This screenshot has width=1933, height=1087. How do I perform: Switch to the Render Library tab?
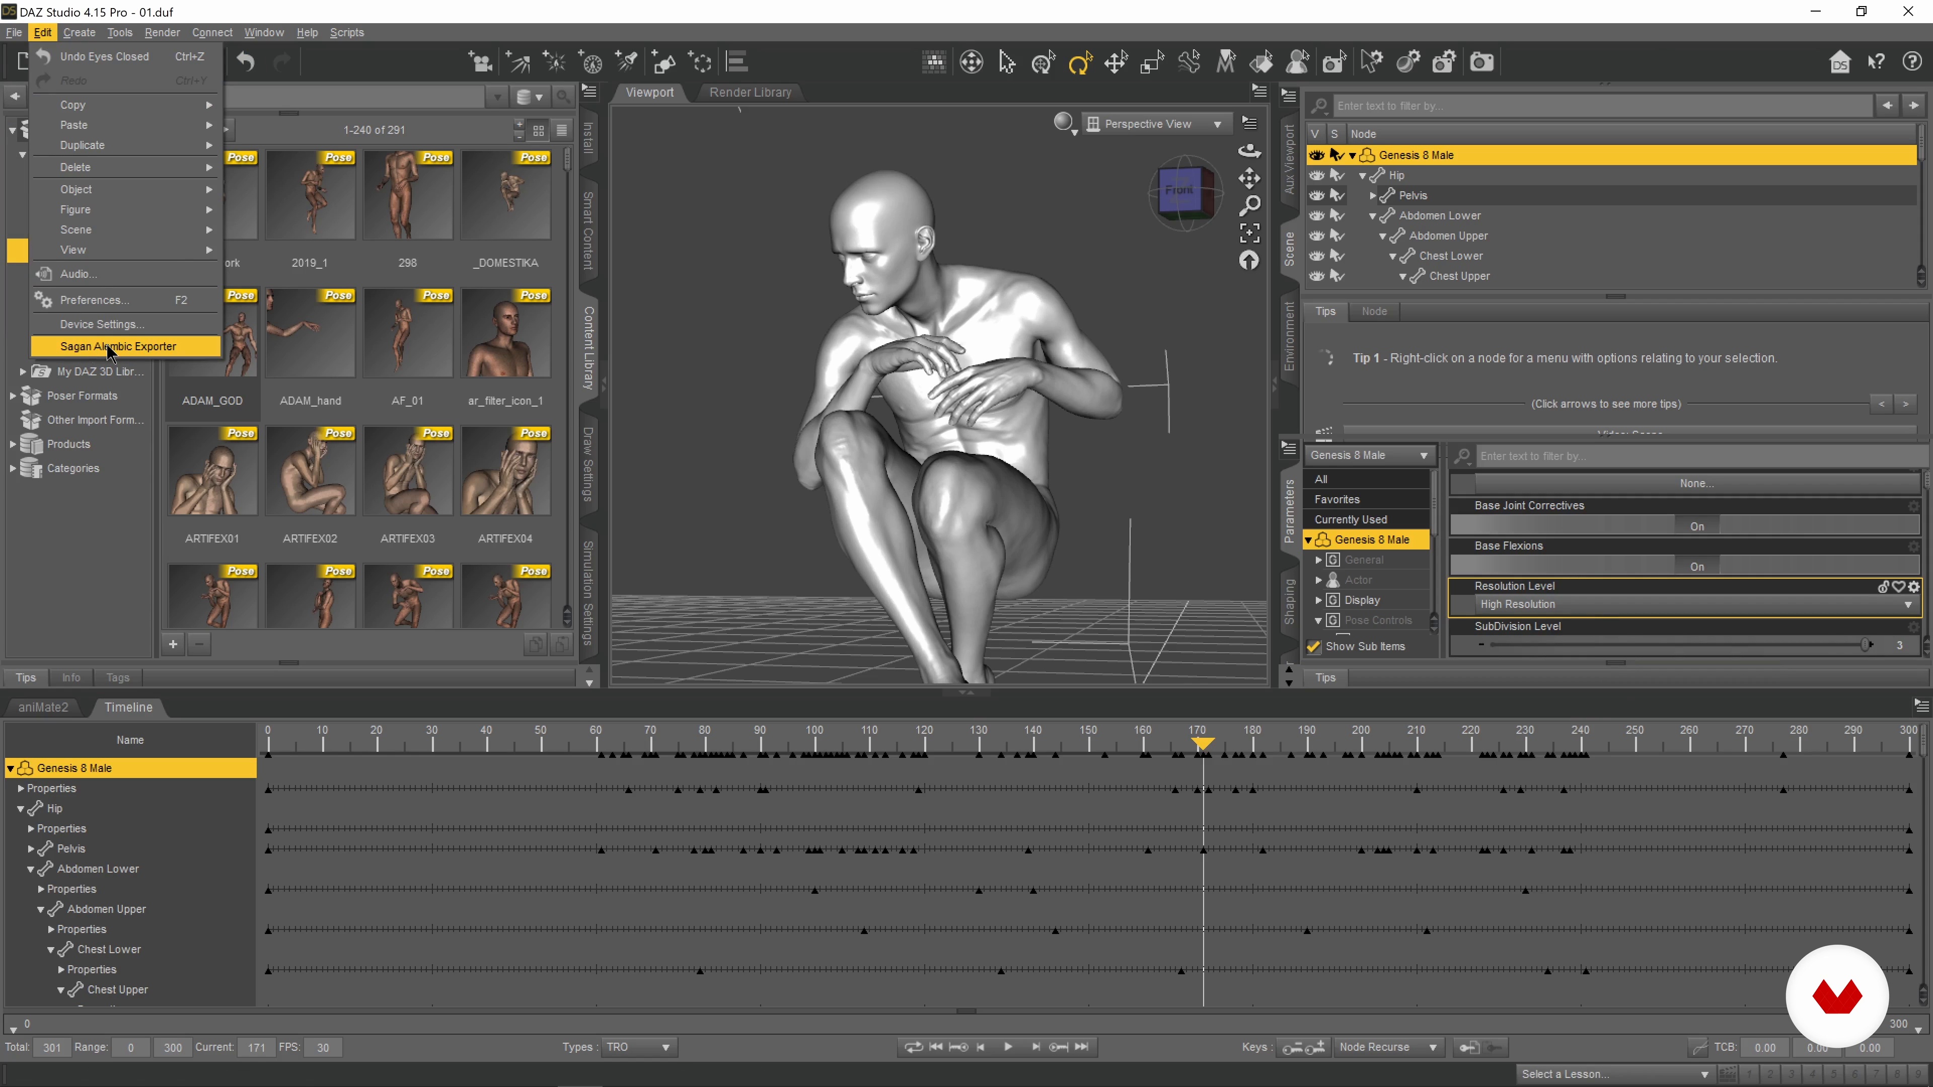[750, 92]
